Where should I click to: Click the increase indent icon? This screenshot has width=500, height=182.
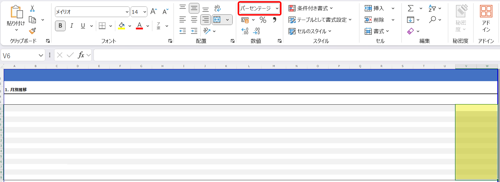coord(194,31)
